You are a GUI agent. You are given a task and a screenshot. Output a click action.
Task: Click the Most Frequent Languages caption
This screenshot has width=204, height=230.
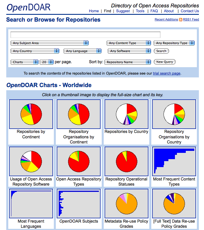tap(31, 224)
